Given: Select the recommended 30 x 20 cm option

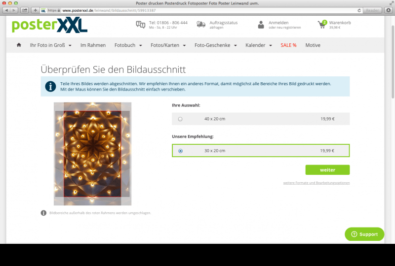Looking at the screenshot, I should click(x=180, y=151).
